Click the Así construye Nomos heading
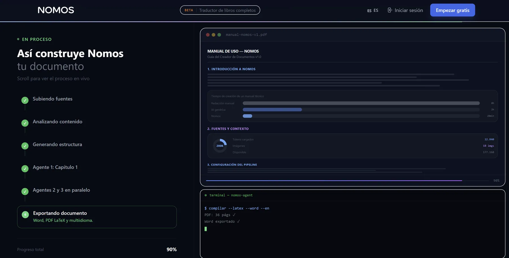The width and height of the screenshot is (509, 258). (x=70, y=53)
